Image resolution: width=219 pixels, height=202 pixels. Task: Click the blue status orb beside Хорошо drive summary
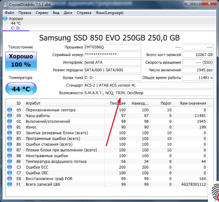(5, 18)
